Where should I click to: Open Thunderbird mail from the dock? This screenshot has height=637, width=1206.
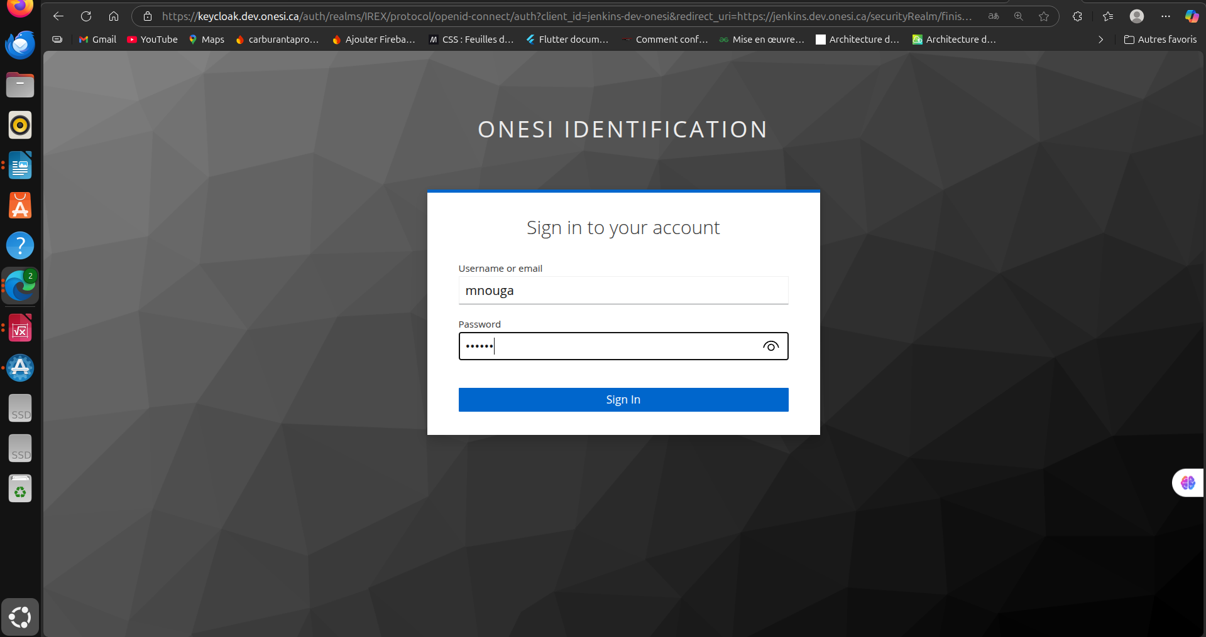pyautogui.click(x=20, y=45)
